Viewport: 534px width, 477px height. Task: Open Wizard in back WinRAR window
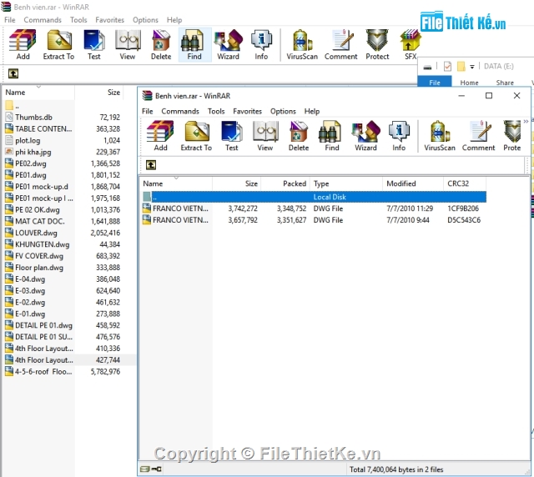click(x=228, y=44)
